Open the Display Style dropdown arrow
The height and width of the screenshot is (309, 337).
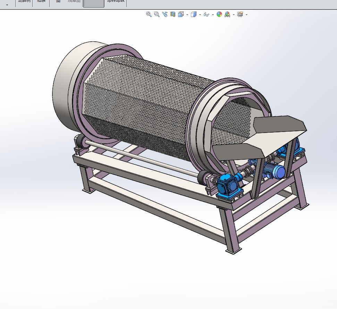coord(200,15)
